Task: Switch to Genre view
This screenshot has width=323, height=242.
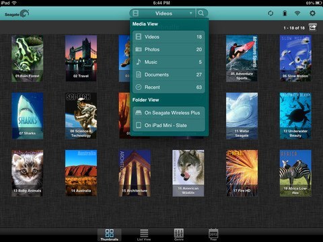Action: (179, 235)
